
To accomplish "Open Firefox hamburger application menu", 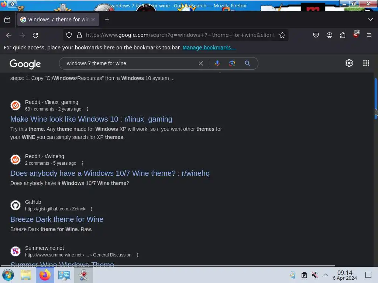I will point(369,35).
